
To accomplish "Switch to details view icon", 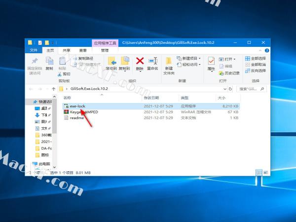I will pyautogui.click(x=259, y=173).
